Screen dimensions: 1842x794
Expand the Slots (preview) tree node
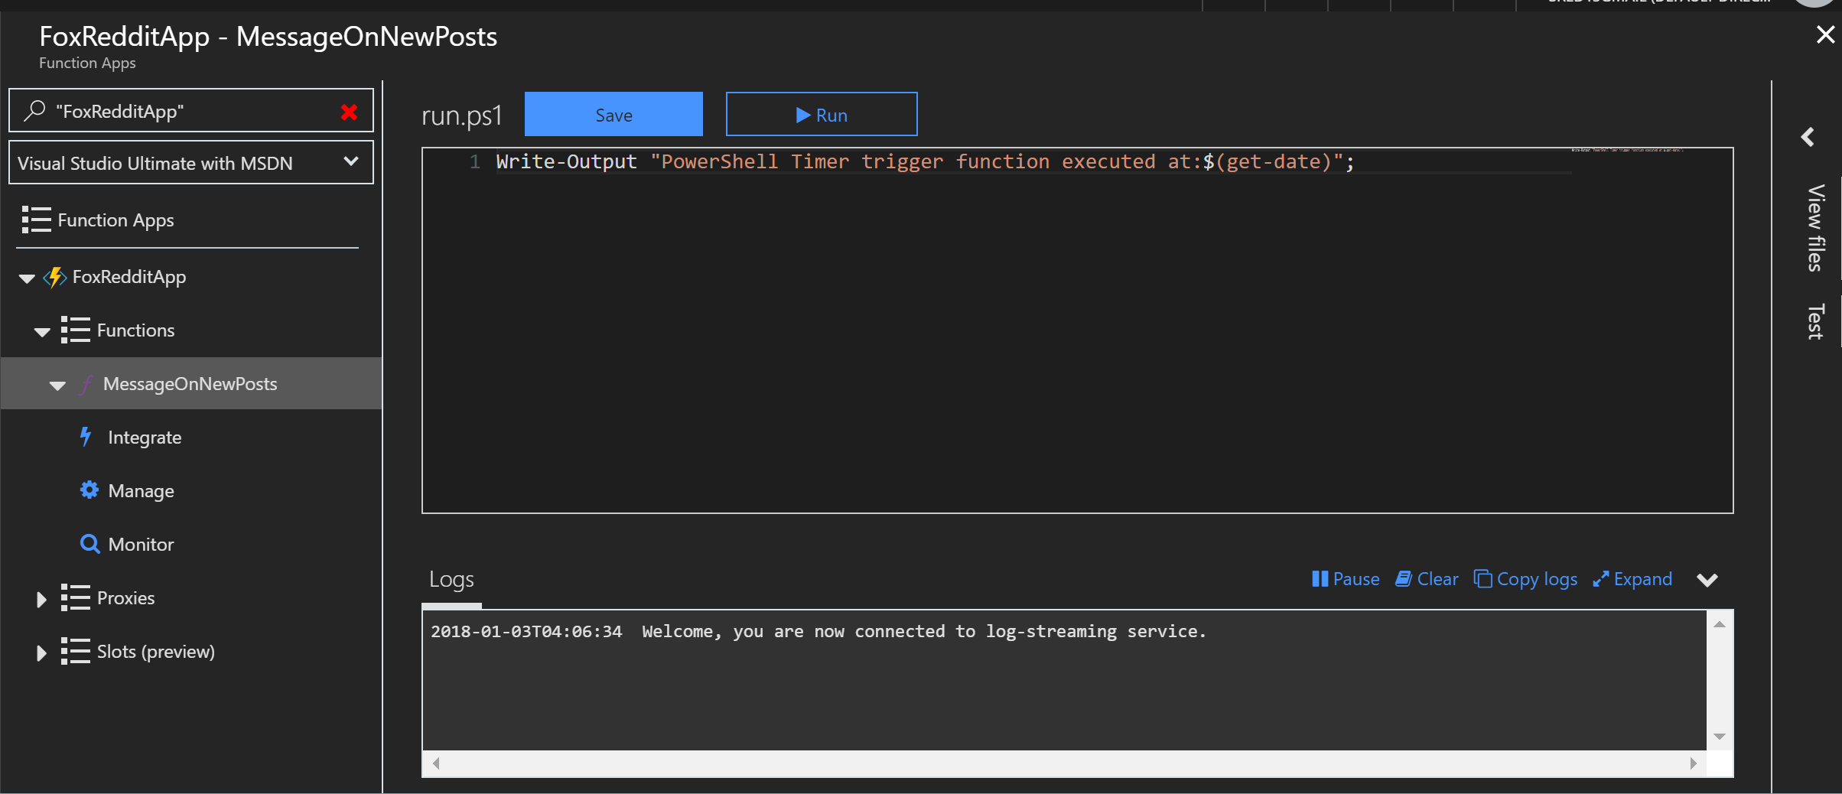pyautogui.click(x=41, y=652)
